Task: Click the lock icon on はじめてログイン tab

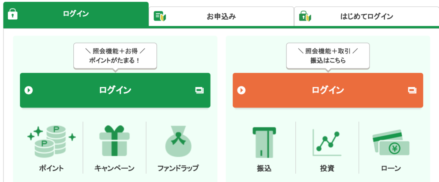Action: (x=305, y=16)
